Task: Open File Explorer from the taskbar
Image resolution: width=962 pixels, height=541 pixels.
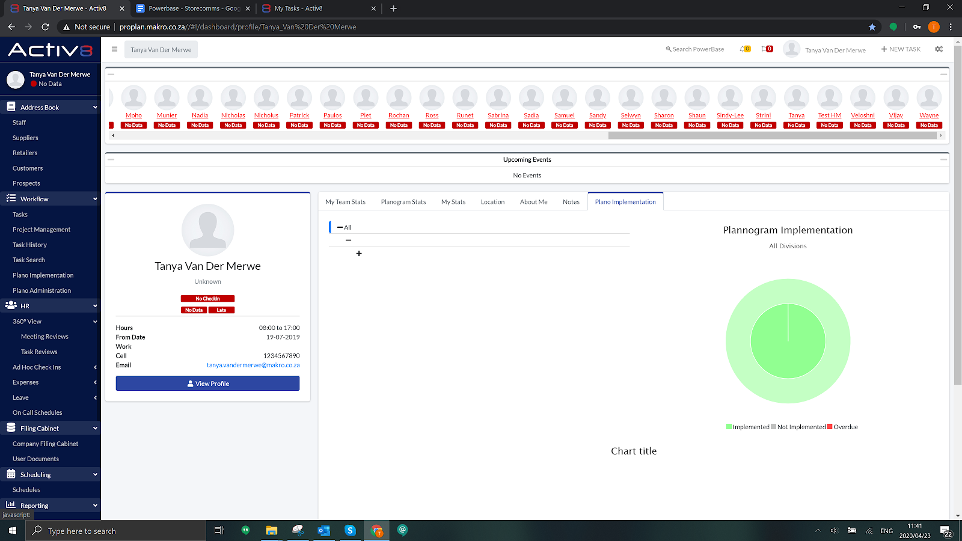Action: pyautogui.click(x=272, y=531)
